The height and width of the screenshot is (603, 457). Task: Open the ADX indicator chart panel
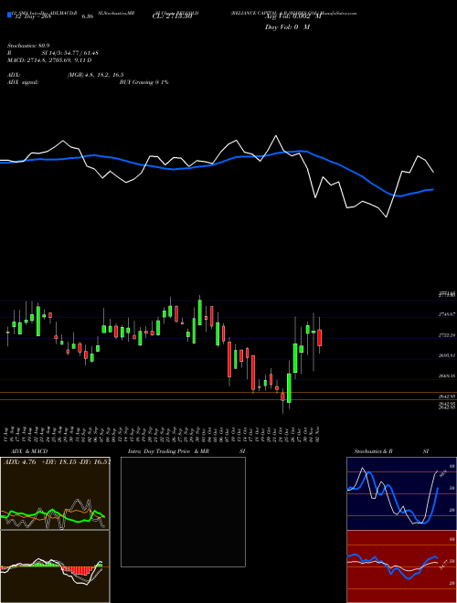click(x=55, y=493)
